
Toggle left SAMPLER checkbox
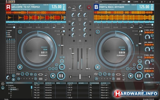14,25
